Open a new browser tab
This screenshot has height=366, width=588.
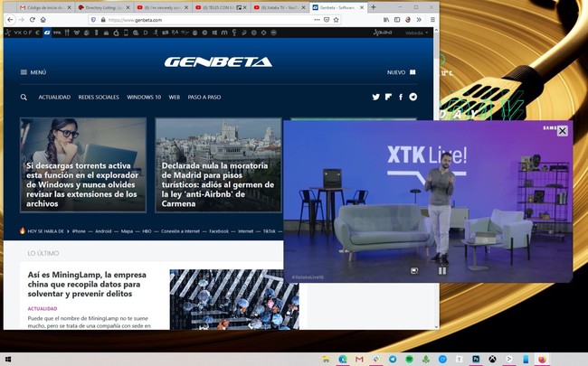pos(373,7)
